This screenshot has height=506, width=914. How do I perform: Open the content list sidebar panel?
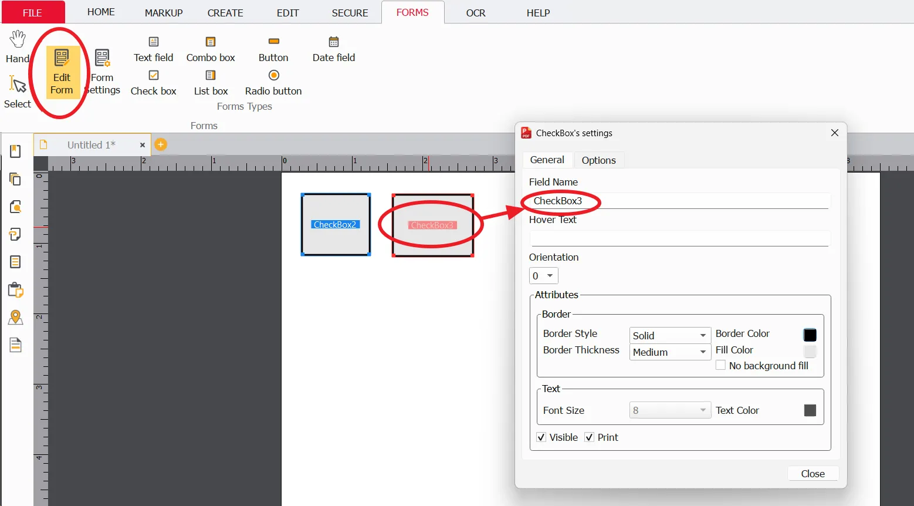click(x=16, y=262)
